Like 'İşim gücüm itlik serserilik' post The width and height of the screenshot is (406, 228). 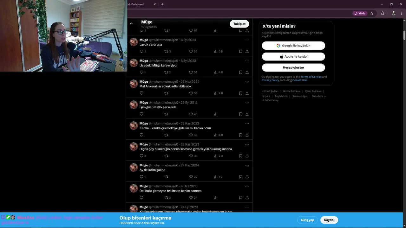click(x=191, y=114)
